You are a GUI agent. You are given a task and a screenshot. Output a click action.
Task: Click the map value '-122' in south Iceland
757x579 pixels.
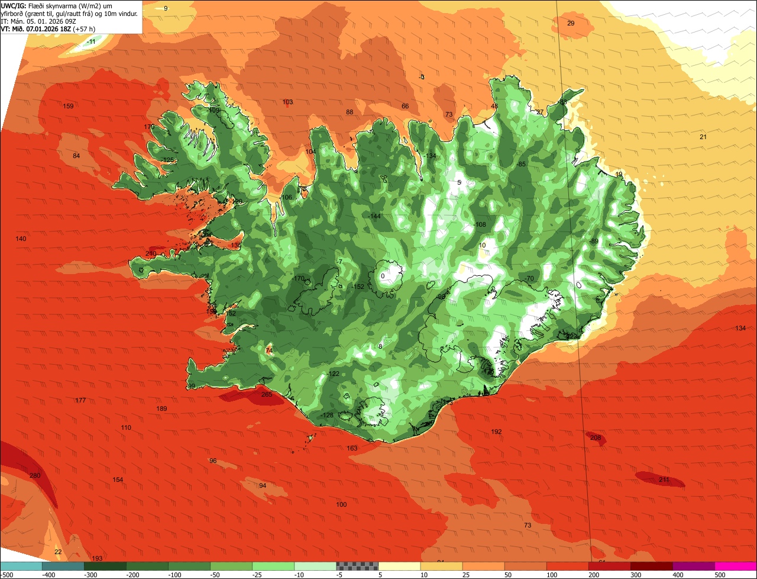[333, 374]
